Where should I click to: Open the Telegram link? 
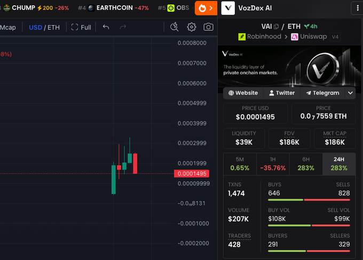pyautogui.click(x=323, y=93)
